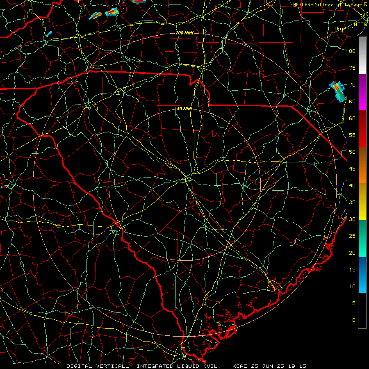Click the kg/m2 units label
Image resolution: width=369 pixels, height=369 pixels.
click(345, 28)
